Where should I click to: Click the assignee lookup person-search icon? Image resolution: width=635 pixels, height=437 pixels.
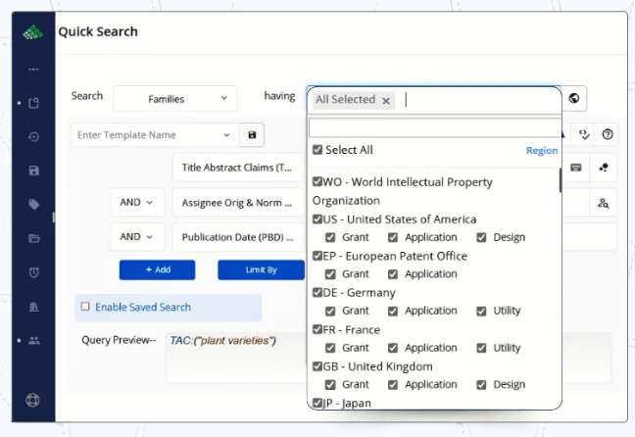(603, 203)
